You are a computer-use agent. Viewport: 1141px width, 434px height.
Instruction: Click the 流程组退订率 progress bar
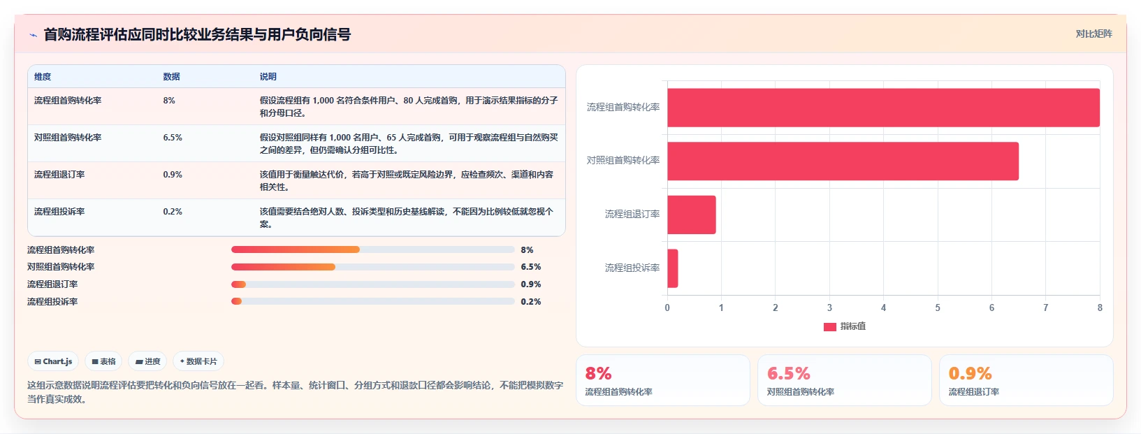(373, 284)
